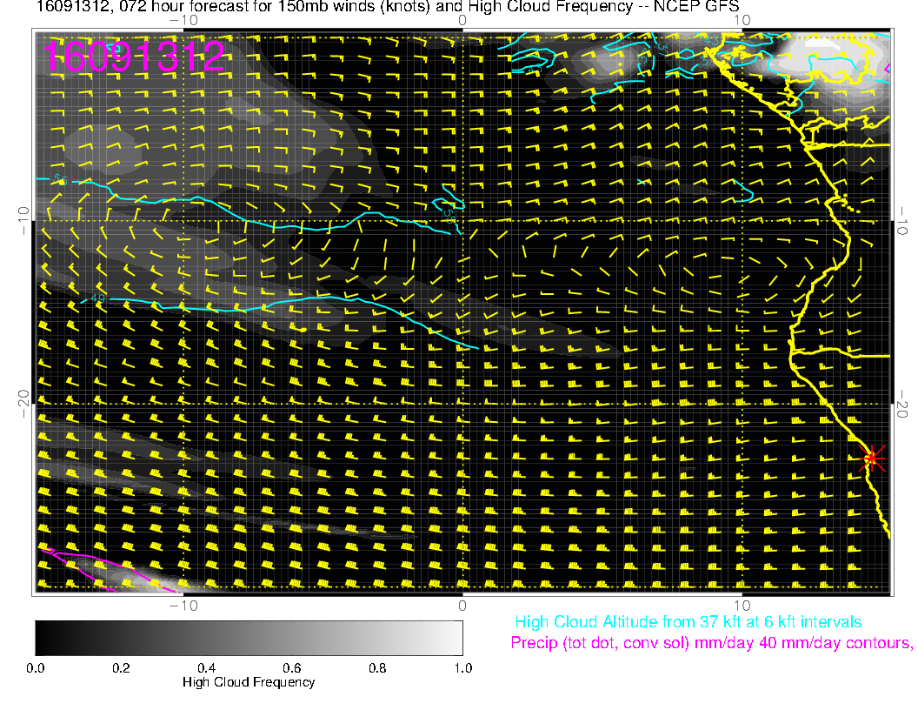Select the 0.4 tick label on the colorbar
The height and width of the screenshot is (710, 918).
click(206, 668)
